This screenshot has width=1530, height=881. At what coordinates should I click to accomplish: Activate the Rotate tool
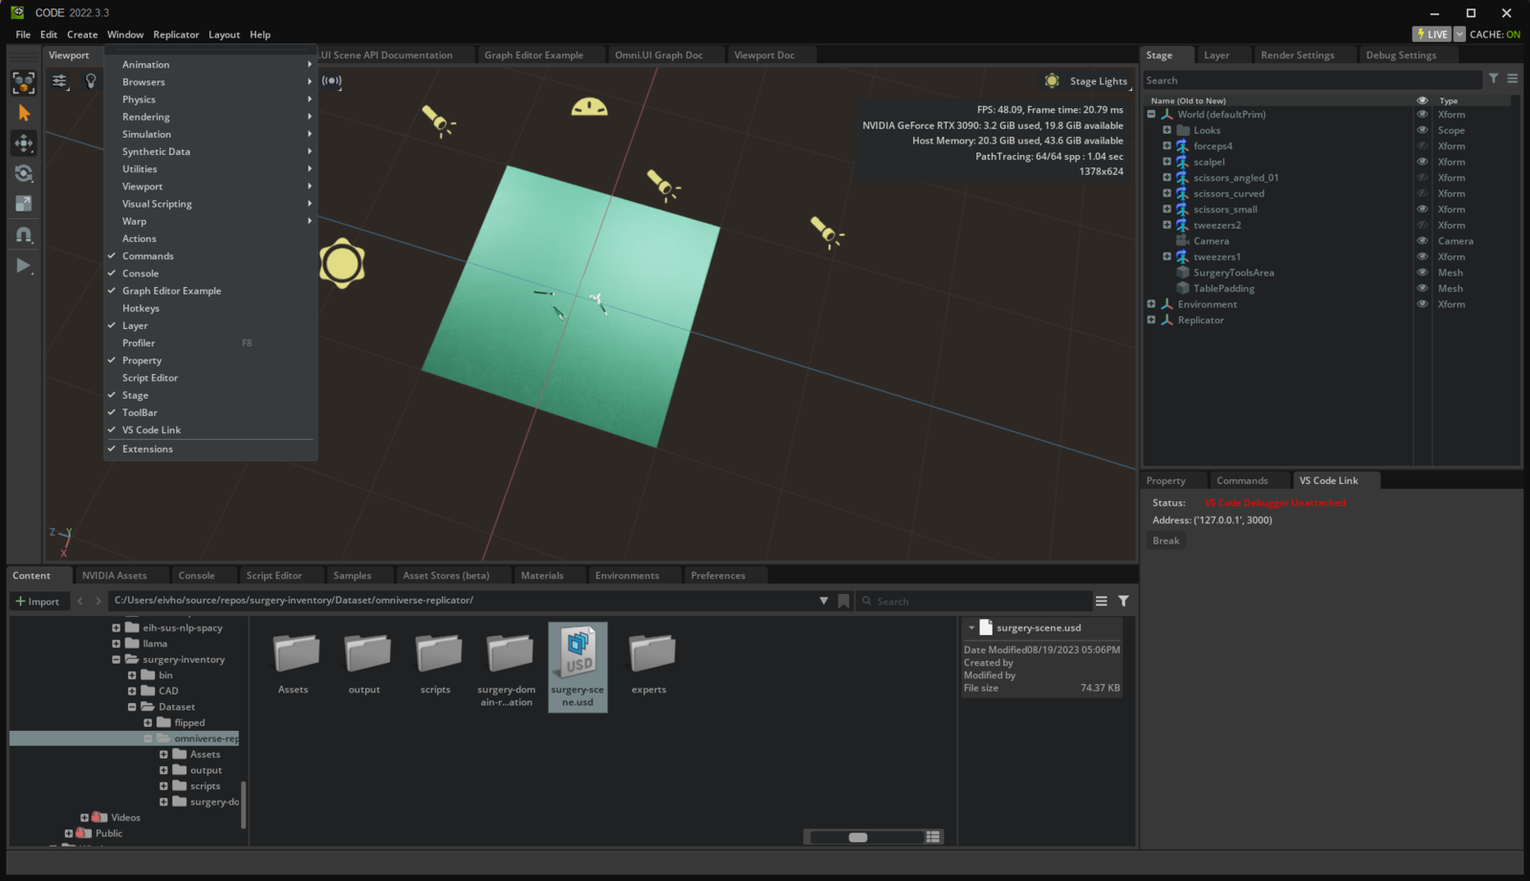24,173
